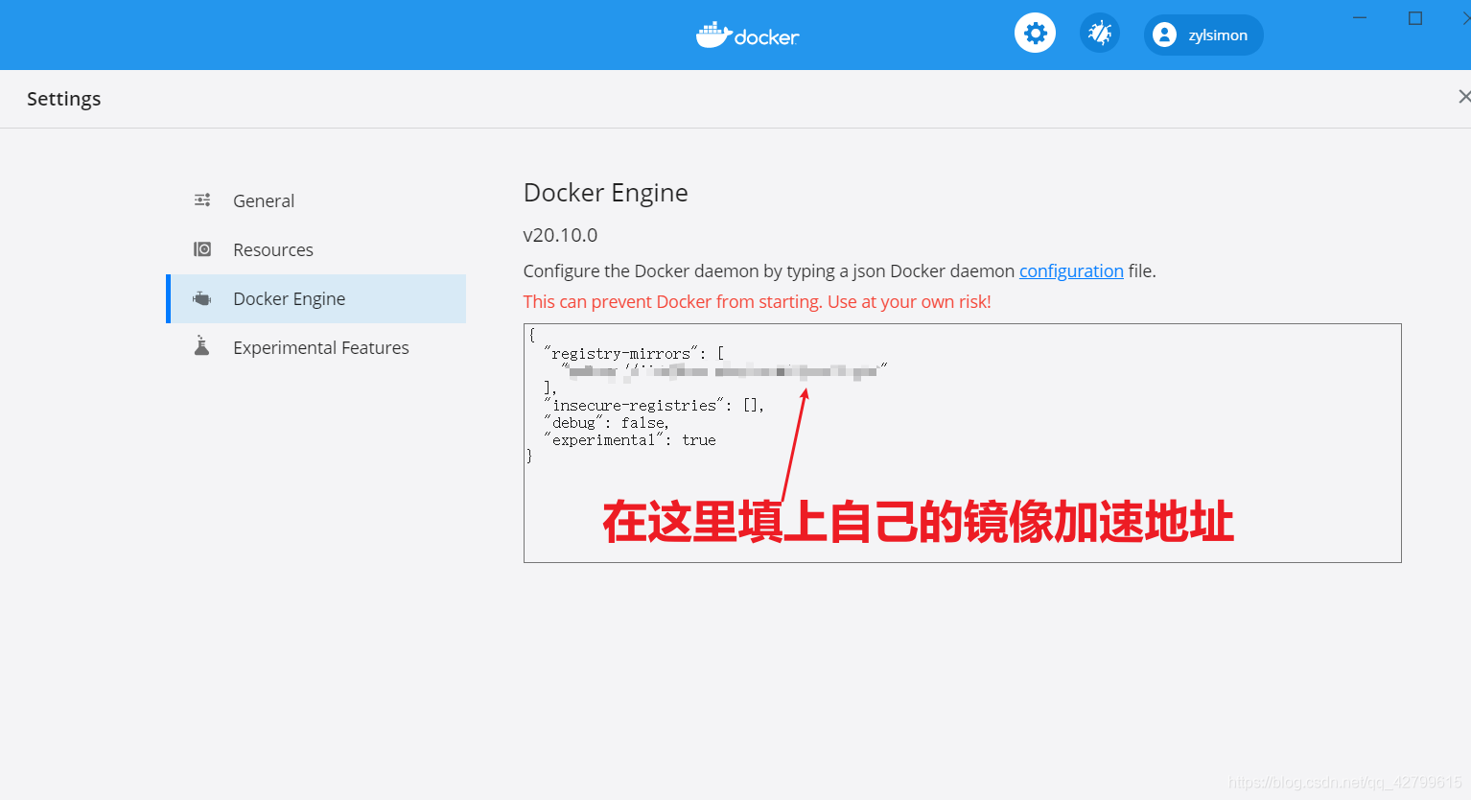Open the configuration file link
The width and height of the screenshot is (1471, 800).
click(1071, 271)
